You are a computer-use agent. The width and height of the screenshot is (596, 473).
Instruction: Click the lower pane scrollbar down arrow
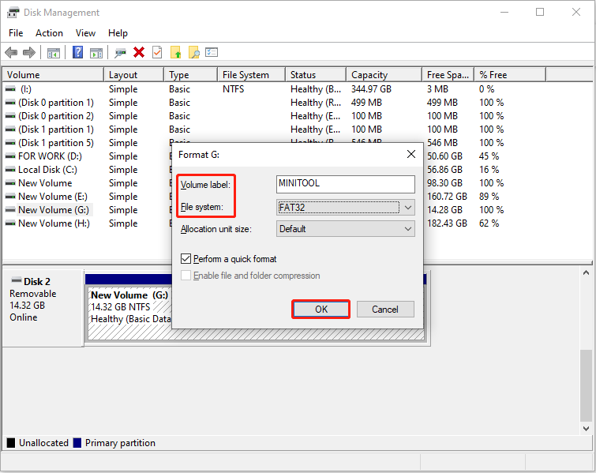(586, 429)
